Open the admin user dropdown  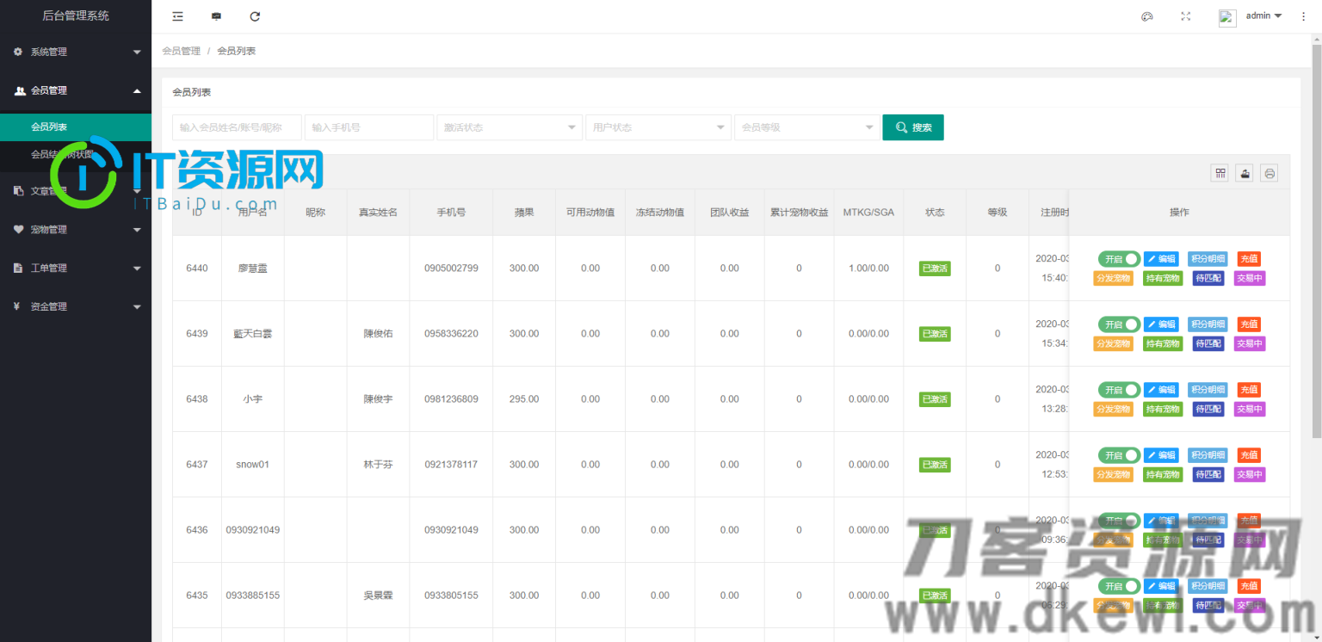click(x=1263, y=16)
